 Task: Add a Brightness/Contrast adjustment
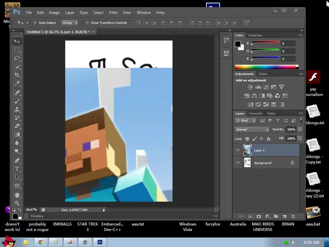[x=250, y=87]
